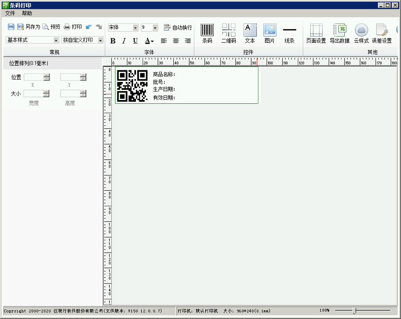Click the label size 960*240 status text
401x319 pixels.
pyautogui.click(x=247, y=311)
